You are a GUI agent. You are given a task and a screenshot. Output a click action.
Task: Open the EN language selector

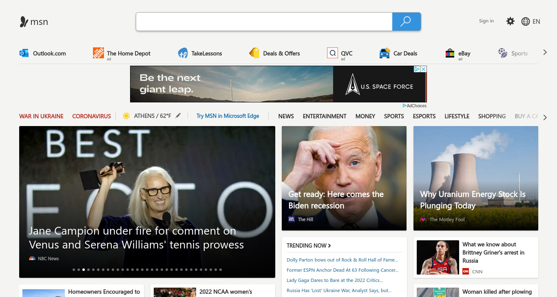click(x=536, y=22)
